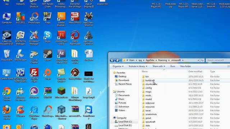230x129 pixels.
Task: Launch AVG 2011 from the desktop
Action: click(20, 18)
